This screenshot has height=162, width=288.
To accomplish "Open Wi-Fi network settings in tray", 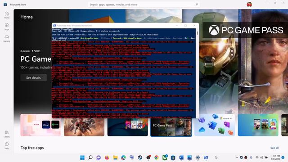I will 257,157.
